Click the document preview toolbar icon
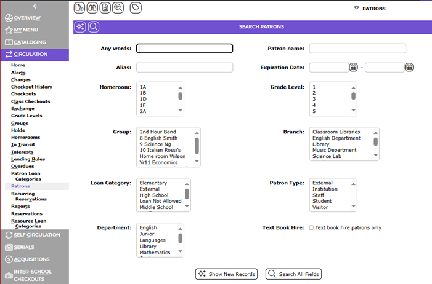 click(x=105, y=8)
